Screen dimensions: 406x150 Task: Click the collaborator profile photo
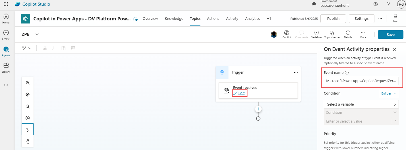click(x=274, y=35)
